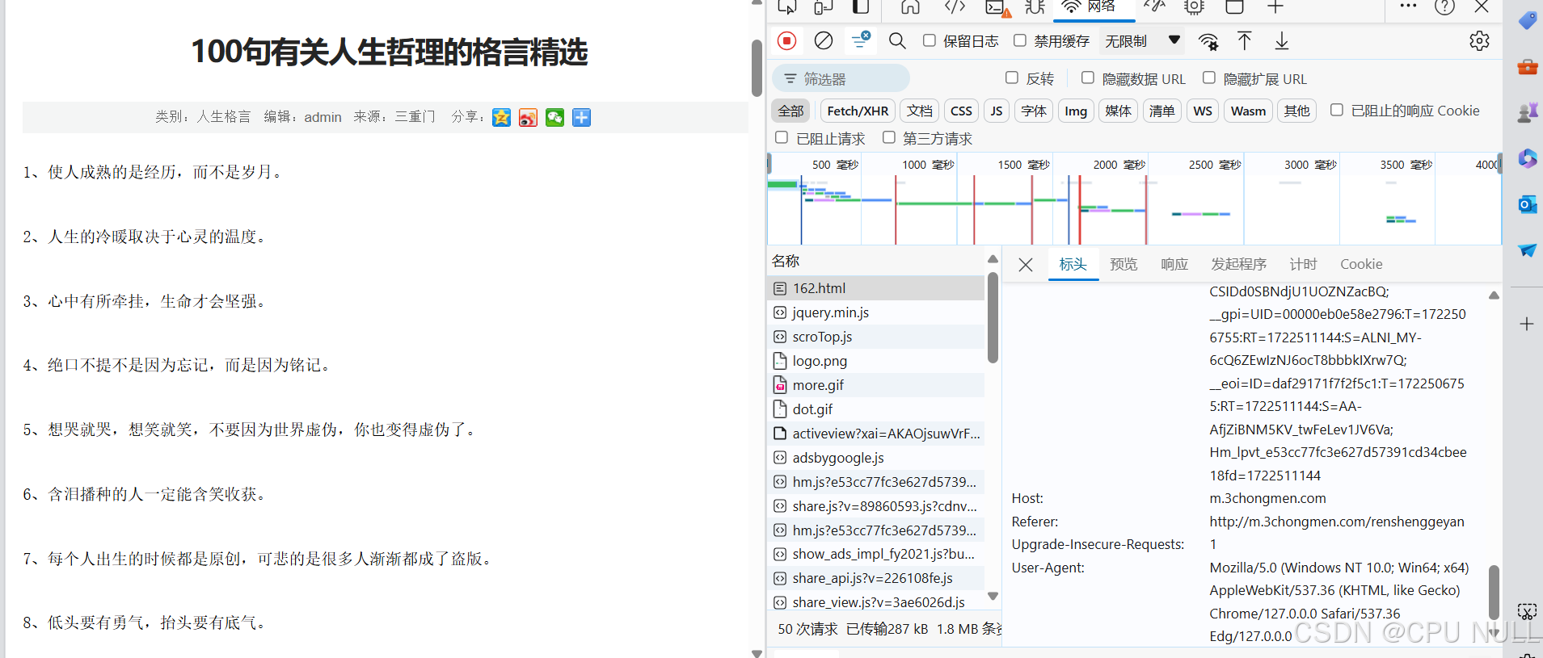The width and height of the screenshot is (1543, 658).
Task: Filter by 字体 type
Action: [x=1034, y=111]
